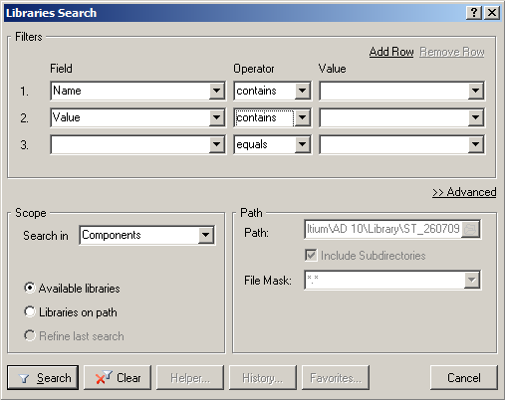Toggle the Include Subdirectories checkbox
The height and width of the screenshot is (400, 505).
pos(311,256)
